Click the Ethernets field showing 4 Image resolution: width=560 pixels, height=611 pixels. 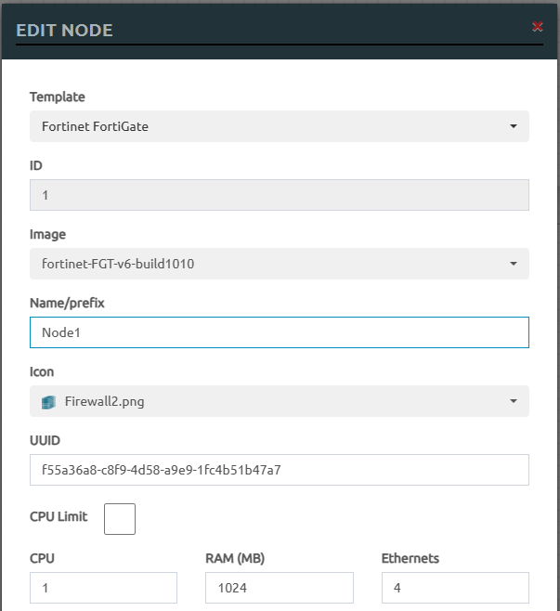455,588
